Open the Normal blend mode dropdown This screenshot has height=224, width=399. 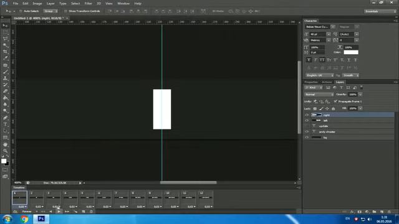pos(319,95)
